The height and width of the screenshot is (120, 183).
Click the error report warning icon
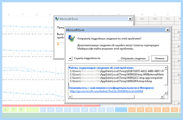(71, 38)
